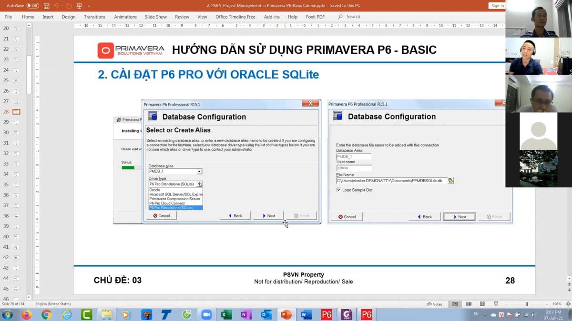This screenshot has width=572, height=321.
Task: Click the Sign in button
Action: point(497,6)
